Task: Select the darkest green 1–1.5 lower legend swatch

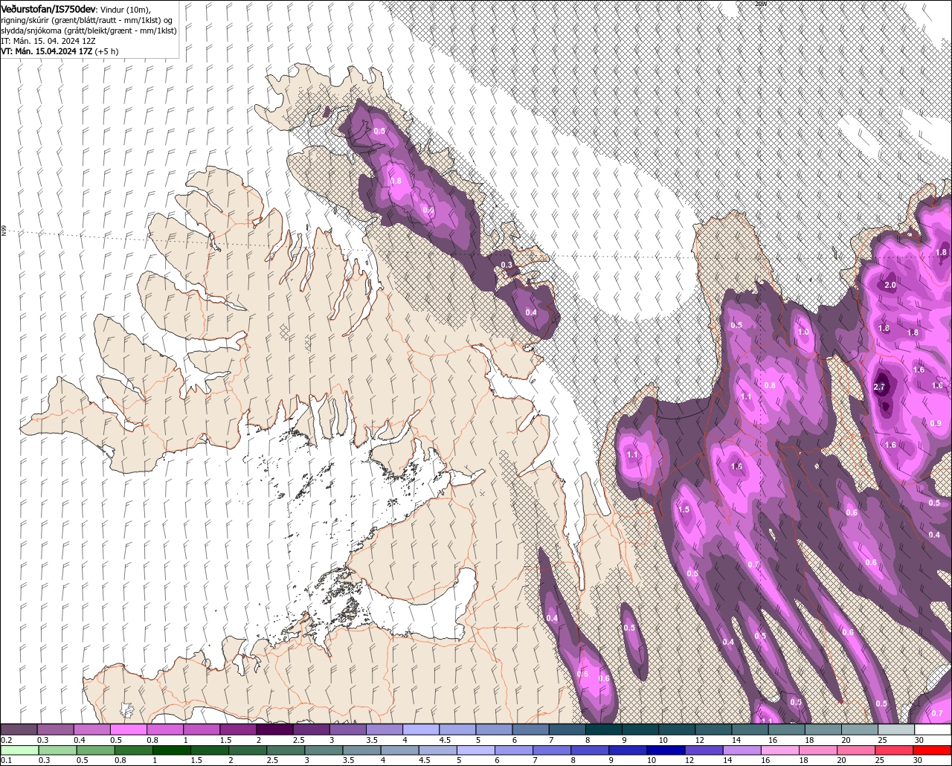Action: 172,750
